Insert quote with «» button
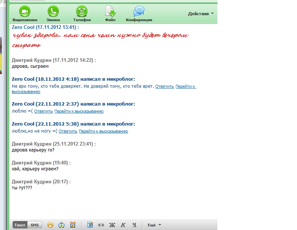Viewport: 297px width, 230px height. point(101,225)
